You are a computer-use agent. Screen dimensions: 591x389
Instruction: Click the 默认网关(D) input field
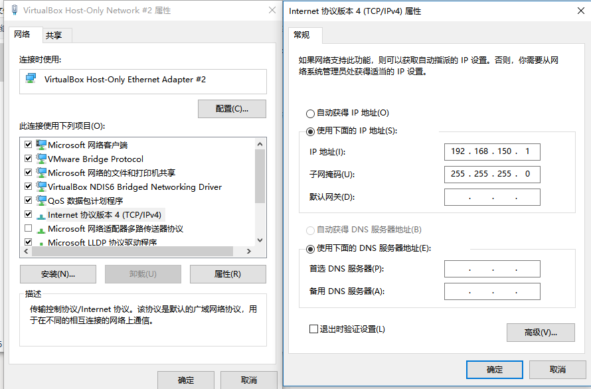click(492, 197)
